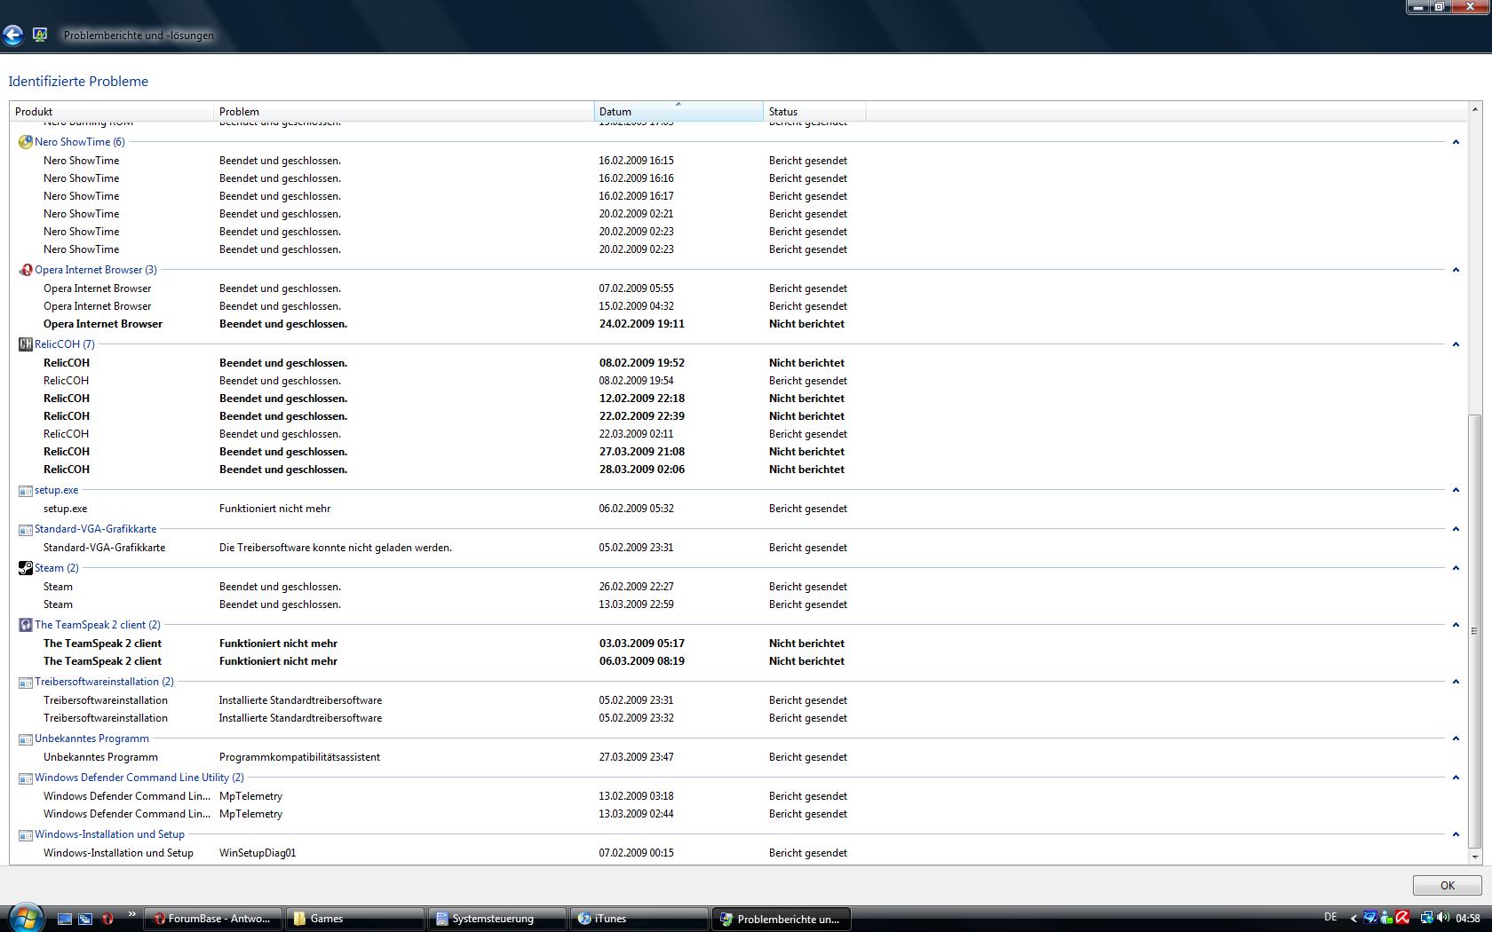Sort by the Datum column header
Screen dimensions: 1492x932
679,112
